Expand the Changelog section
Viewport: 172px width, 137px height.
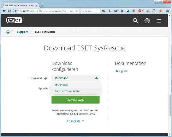75,121
